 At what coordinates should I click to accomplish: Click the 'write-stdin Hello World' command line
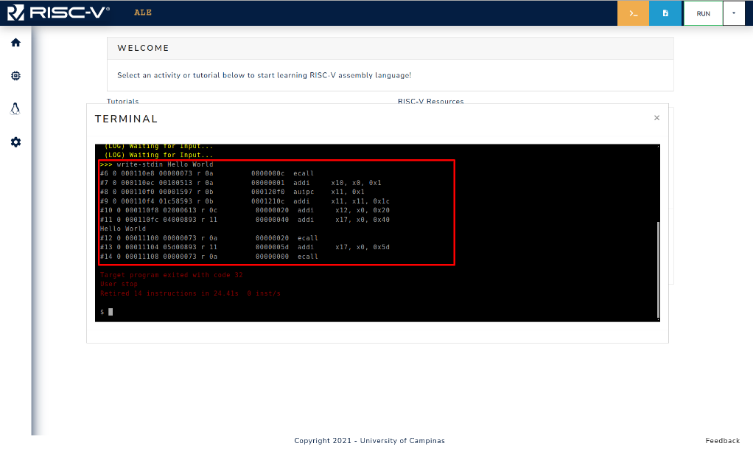coord(156,164)
